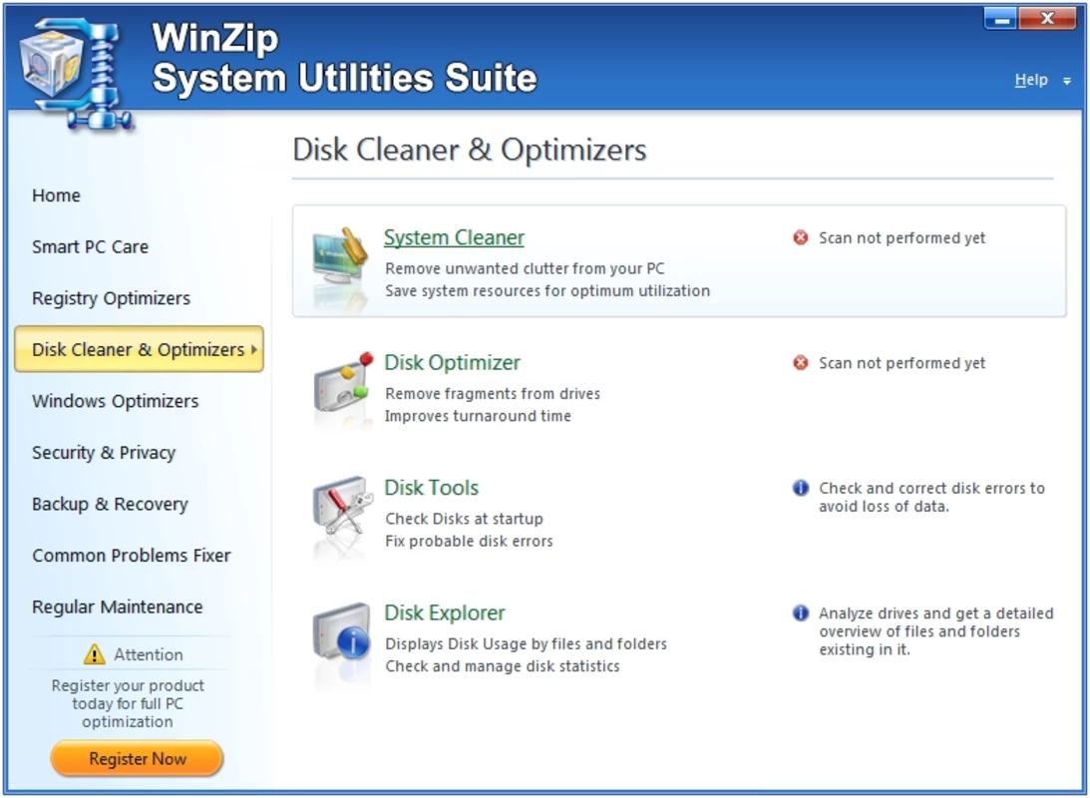Click the Disk Optimizer drive icon

[341, 382]
